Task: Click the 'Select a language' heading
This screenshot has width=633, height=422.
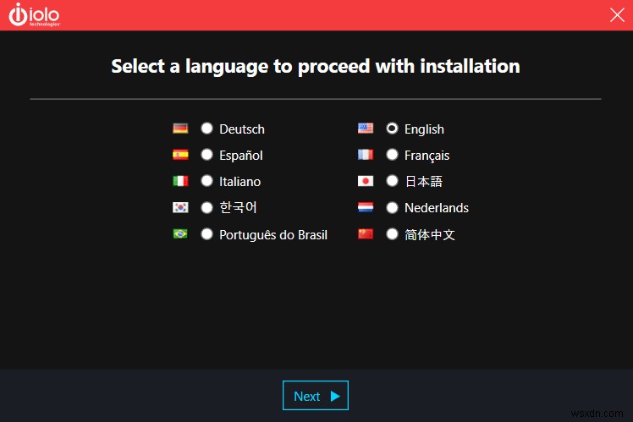Action: click(316, 67)
